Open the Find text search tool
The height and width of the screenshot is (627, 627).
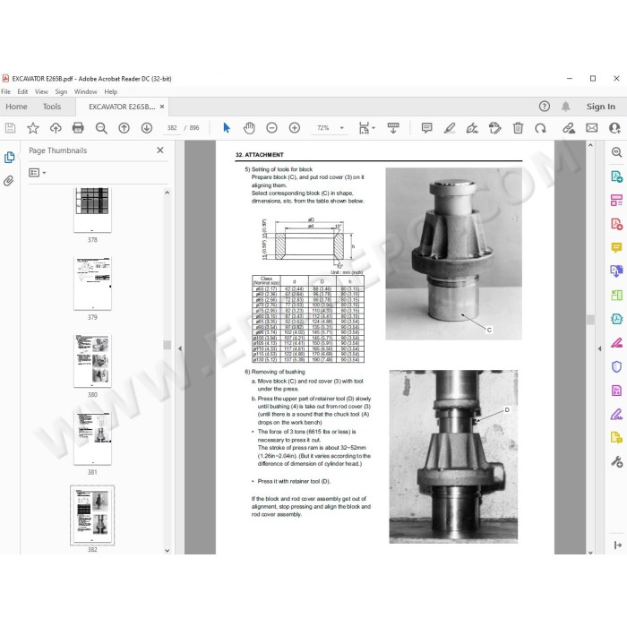(x=101, y=128)
